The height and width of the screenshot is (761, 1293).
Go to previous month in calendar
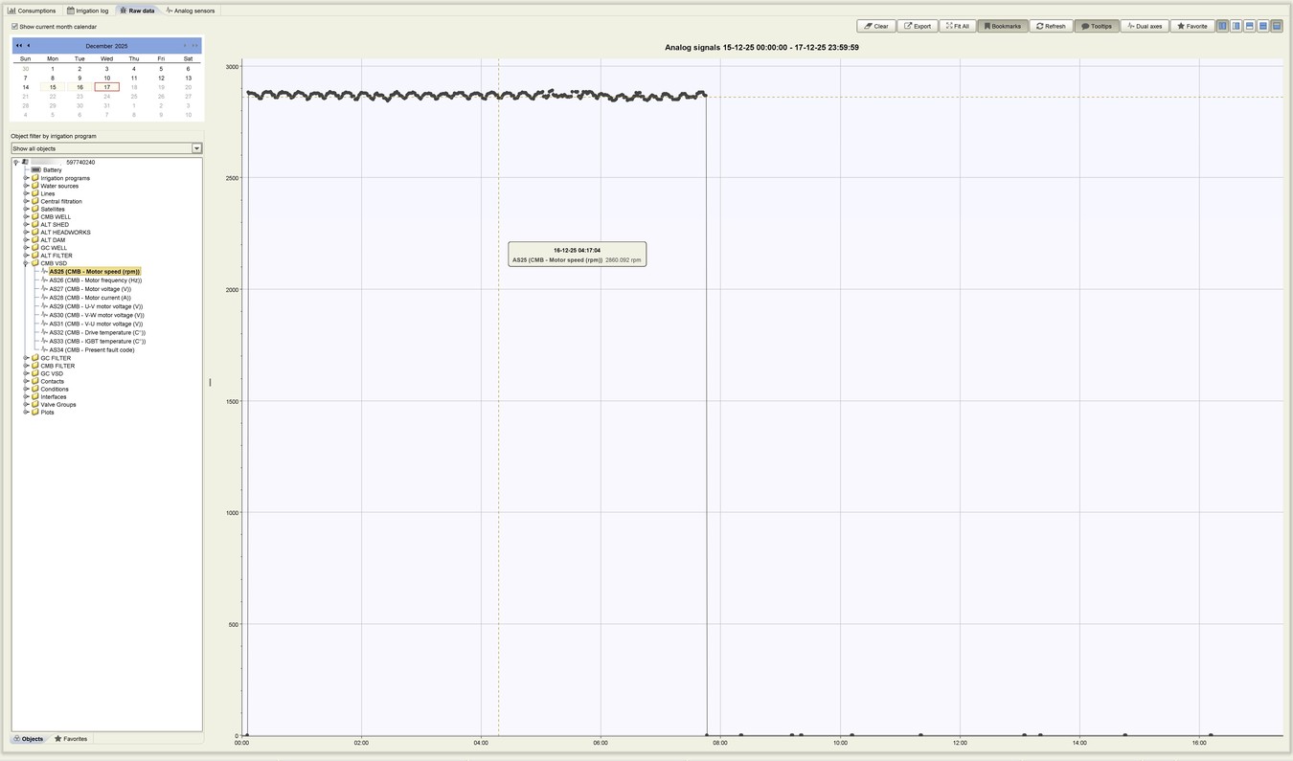(29, 45)
